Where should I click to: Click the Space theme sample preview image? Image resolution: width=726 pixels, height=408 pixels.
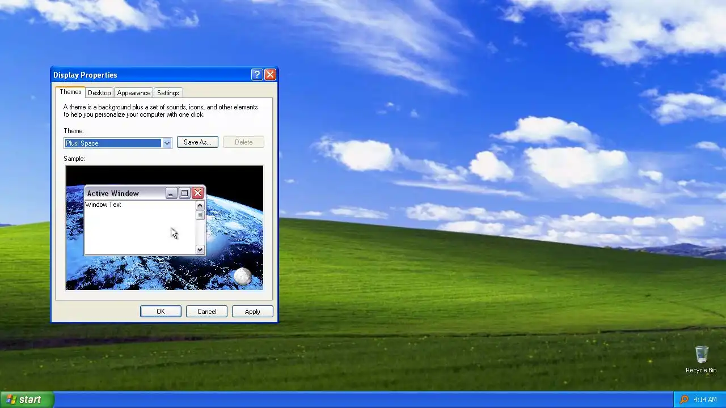click(x=164, y=228)
